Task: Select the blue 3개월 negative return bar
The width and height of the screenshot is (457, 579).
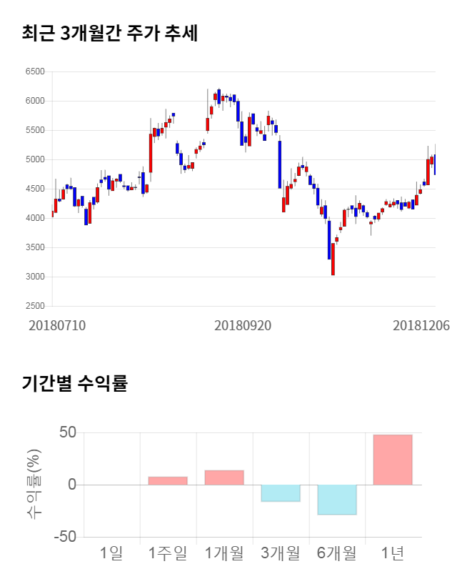Action: [x=280, y=493]
